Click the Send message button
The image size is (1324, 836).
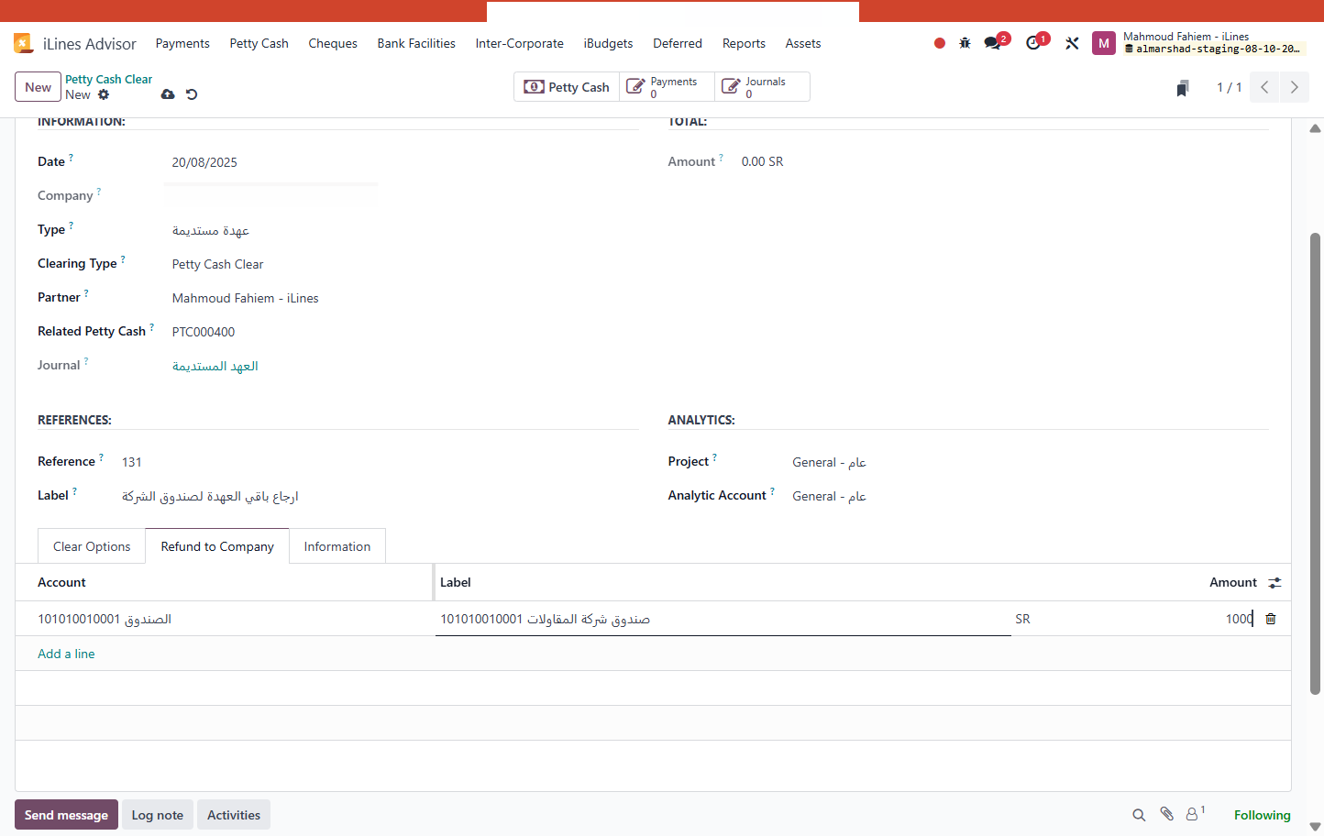(x=66, y=815)
